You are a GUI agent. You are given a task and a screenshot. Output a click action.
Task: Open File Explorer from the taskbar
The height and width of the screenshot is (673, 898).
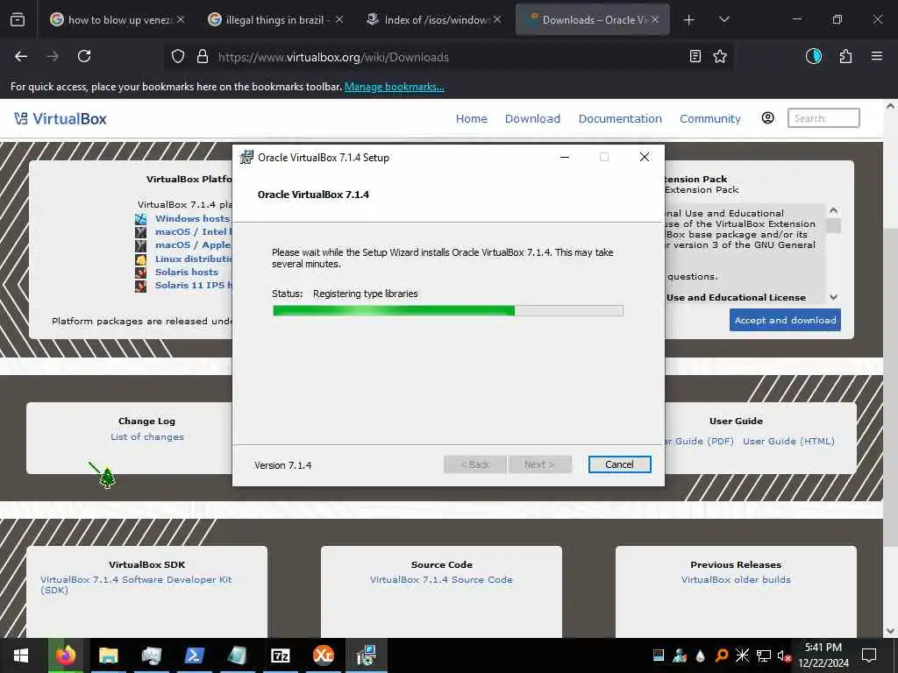click(x=108, y=655)
